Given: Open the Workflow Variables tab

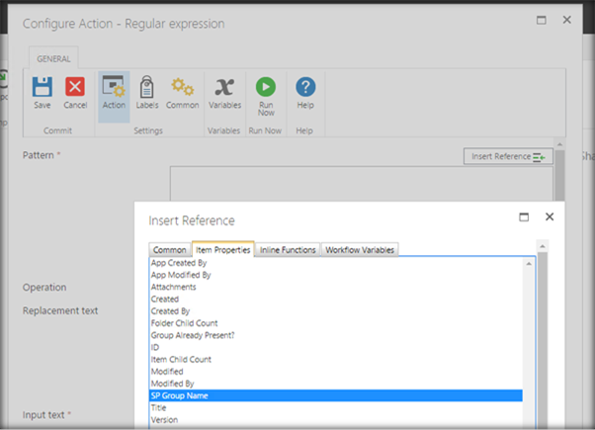Looking at the screenshot, I should 360,250.
